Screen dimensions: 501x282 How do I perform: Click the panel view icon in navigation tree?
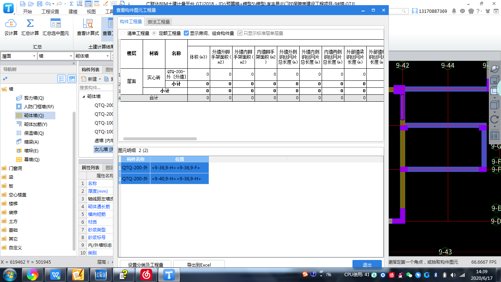(72, 79)
